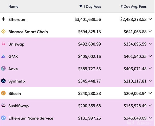155x126 pixels.
Task: Click the $641,063.88 average value
Action: 135,32
